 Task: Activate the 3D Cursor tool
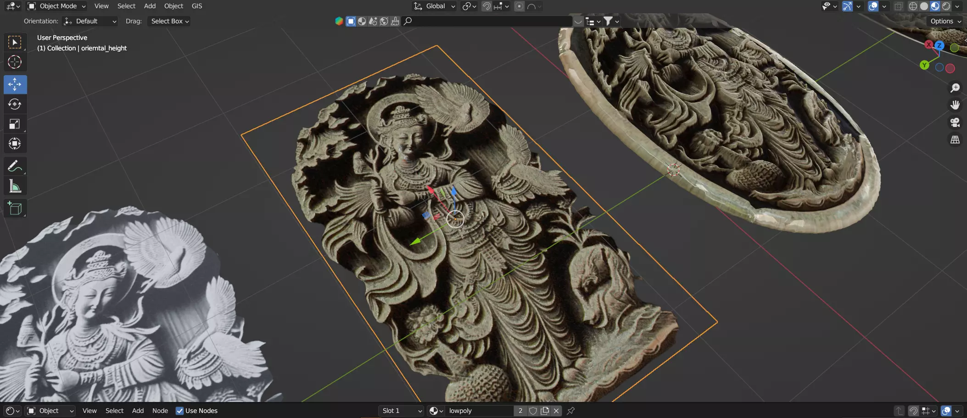(x=15, y=62)
